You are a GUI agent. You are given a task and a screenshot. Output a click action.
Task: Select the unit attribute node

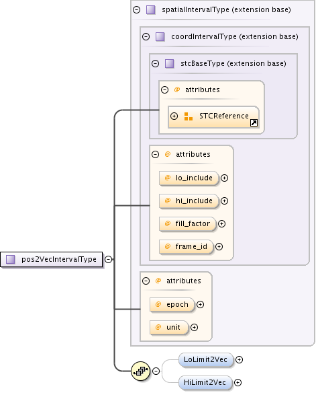pos(169,327)
